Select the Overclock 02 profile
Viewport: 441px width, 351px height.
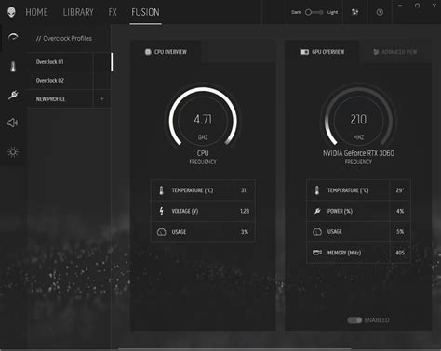[69, 81]
